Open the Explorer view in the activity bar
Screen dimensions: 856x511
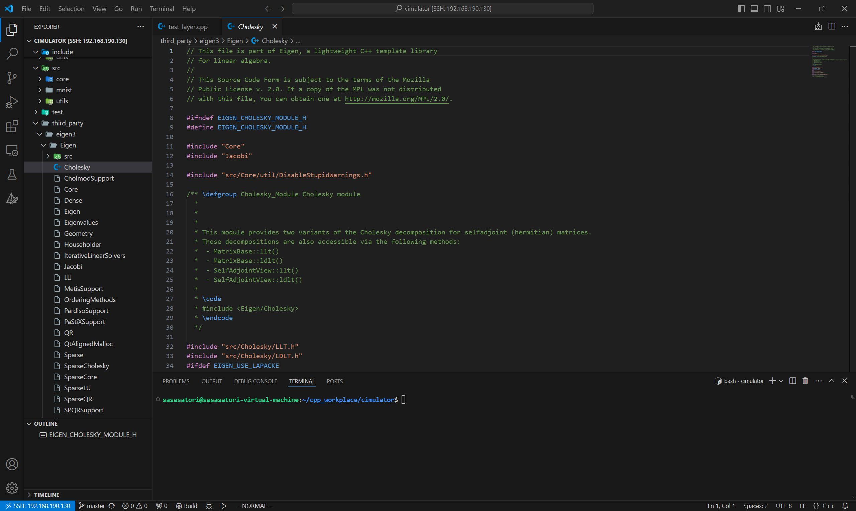pyautogui.click(x=12, y=30)
